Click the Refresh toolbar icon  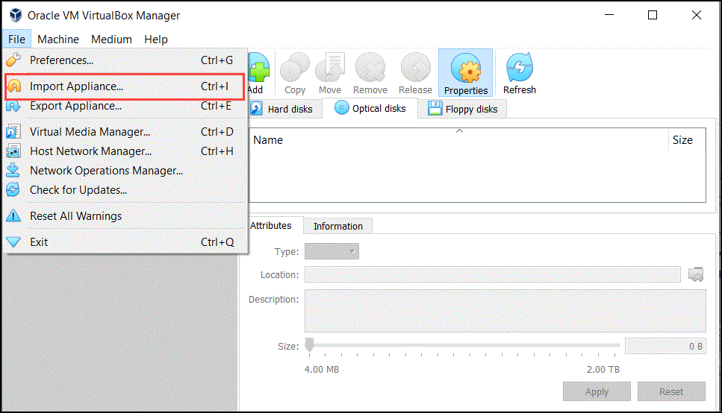520,73
